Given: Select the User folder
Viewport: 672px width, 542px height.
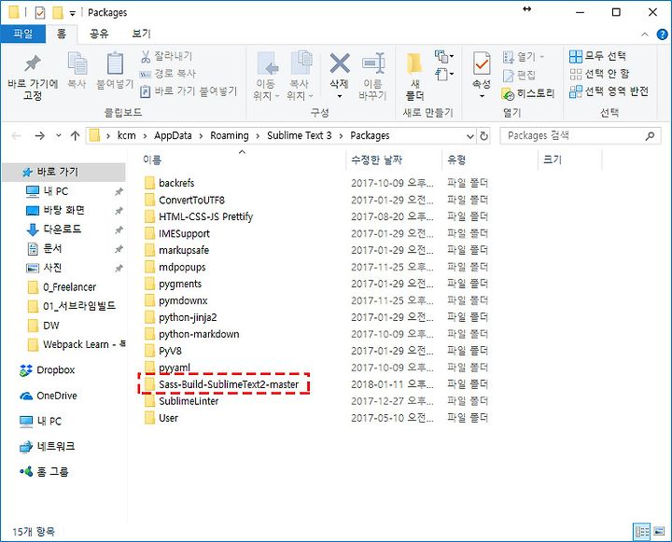Looking at the screenshot, I should (168, 418).
